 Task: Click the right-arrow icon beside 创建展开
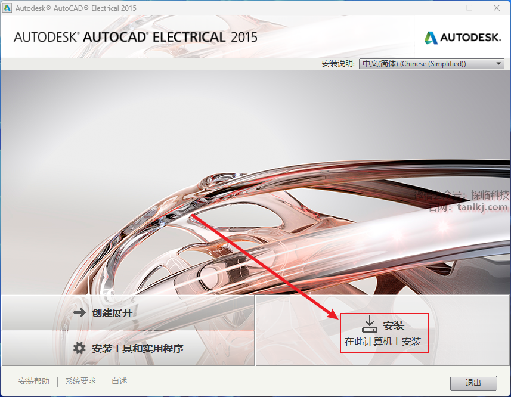click(79, 312)
